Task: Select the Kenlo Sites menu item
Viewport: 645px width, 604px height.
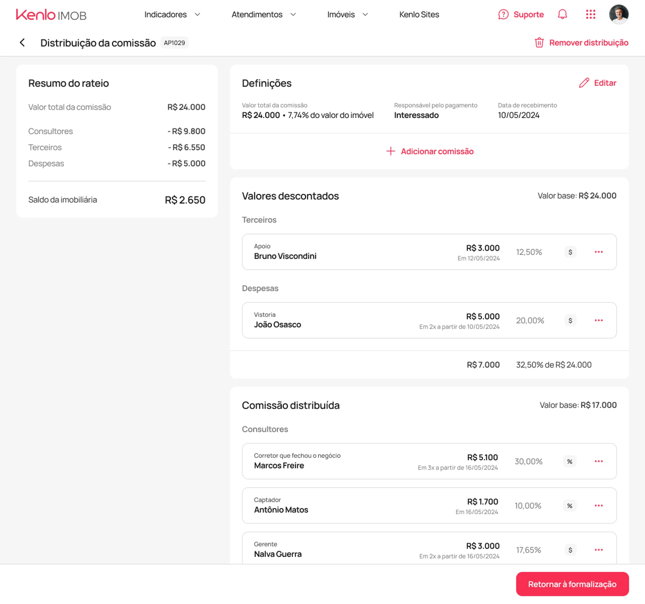Action: (419, 14)
